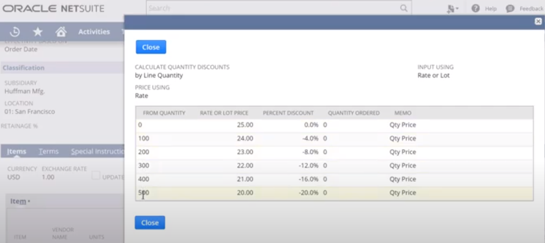Click the -4.0% discount cell
Viewport: 545px width, 243px height.
(x=310, y=138)
